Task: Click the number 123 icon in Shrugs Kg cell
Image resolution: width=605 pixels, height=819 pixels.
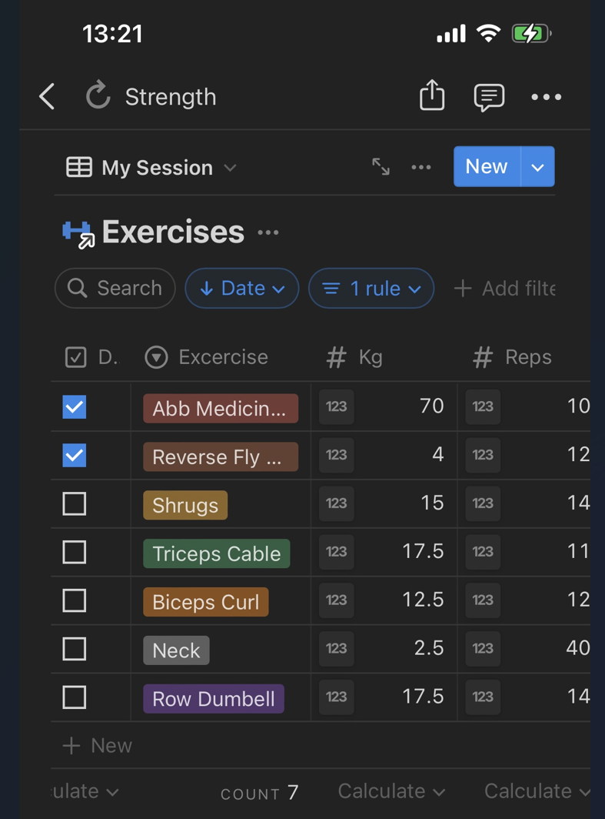Action: tap(336, 503)
